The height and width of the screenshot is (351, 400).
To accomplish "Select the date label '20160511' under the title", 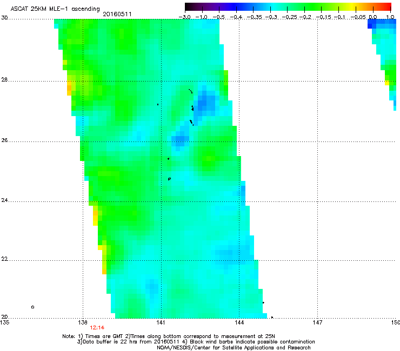I will point(117,14).
